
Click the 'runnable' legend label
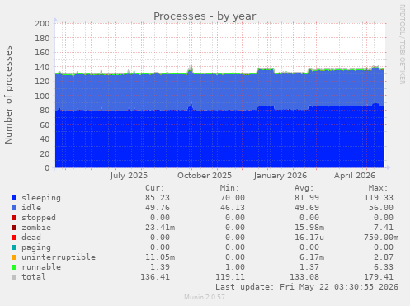(x=41, y=267)
